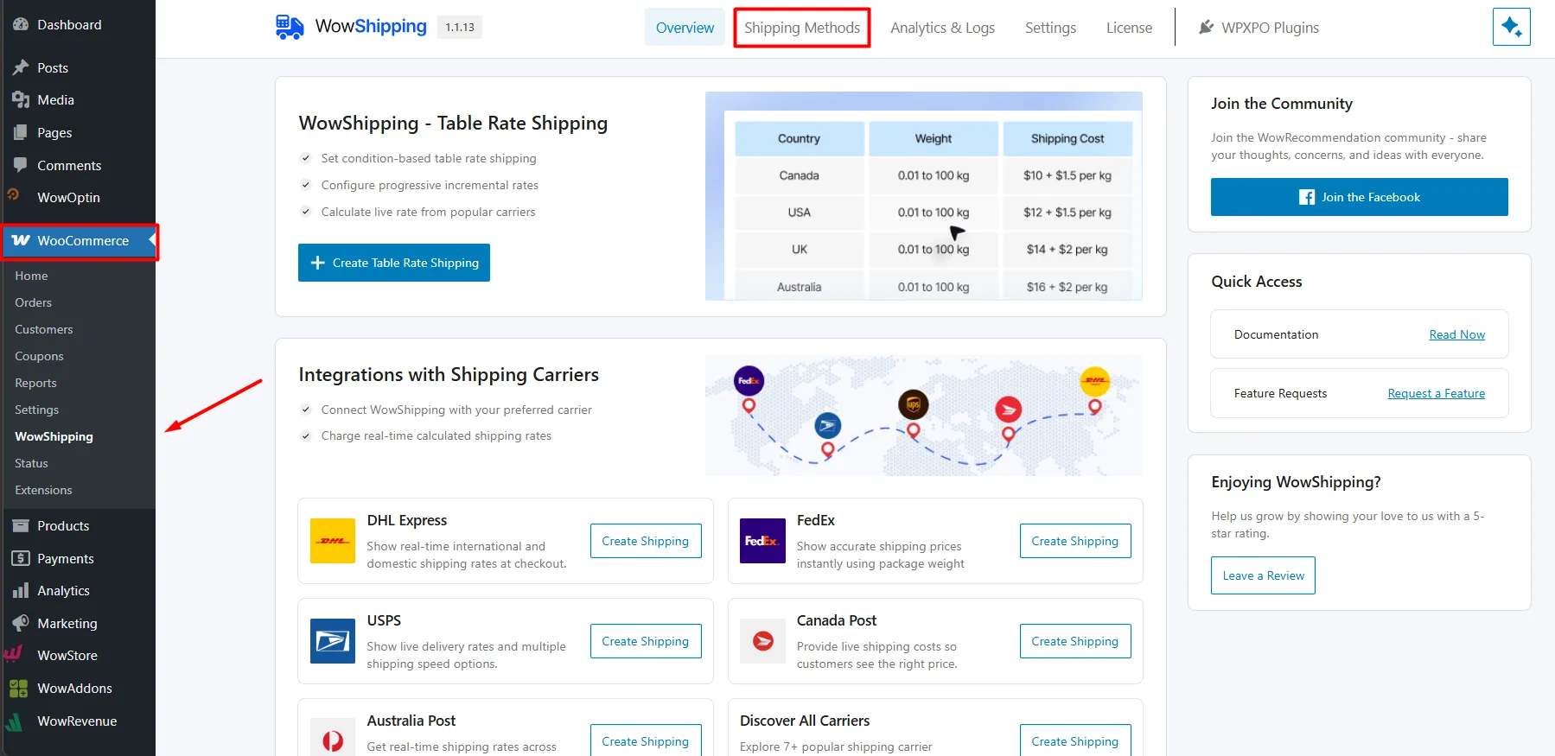
Task: Open the Request a Feature link
Action: (x=1436, y=393)
